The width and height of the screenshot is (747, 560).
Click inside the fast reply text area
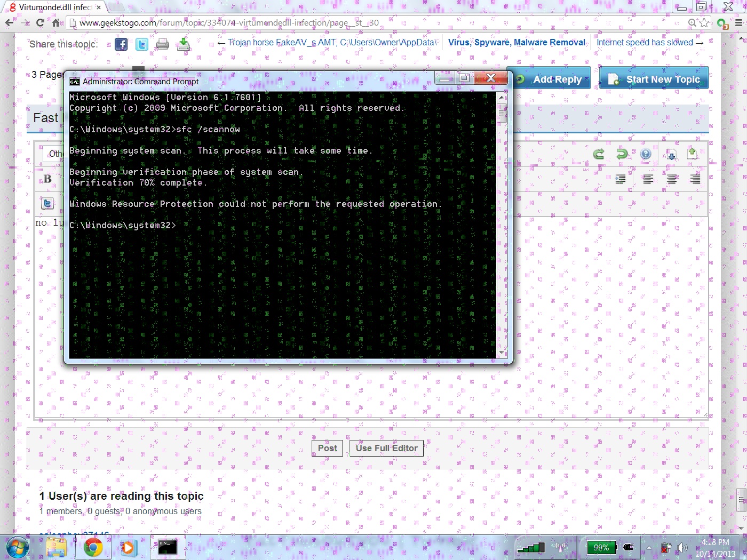tap(371, 317)
